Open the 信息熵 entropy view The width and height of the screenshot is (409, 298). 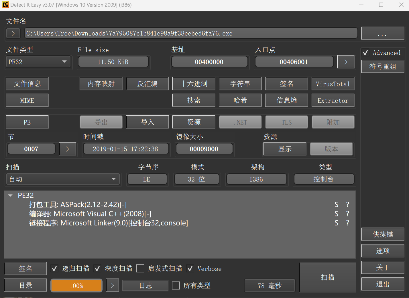pyautogui.click(x=286, y=100)
